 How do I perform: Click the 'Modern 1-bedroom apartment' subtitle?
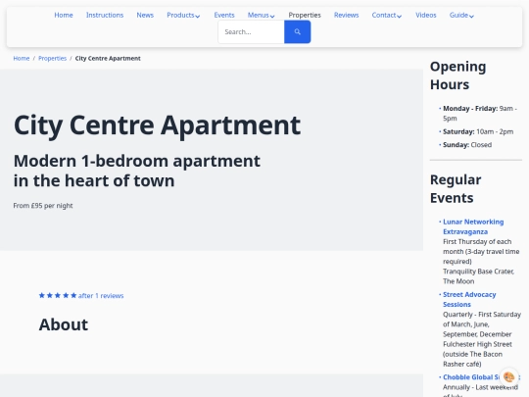136,171
